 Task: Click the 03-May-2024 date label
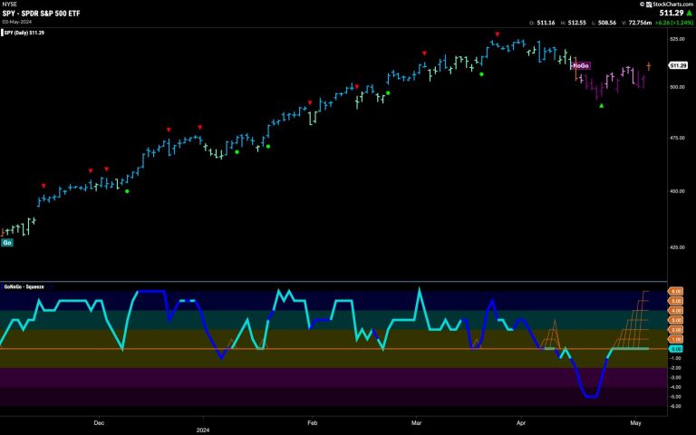16,22
